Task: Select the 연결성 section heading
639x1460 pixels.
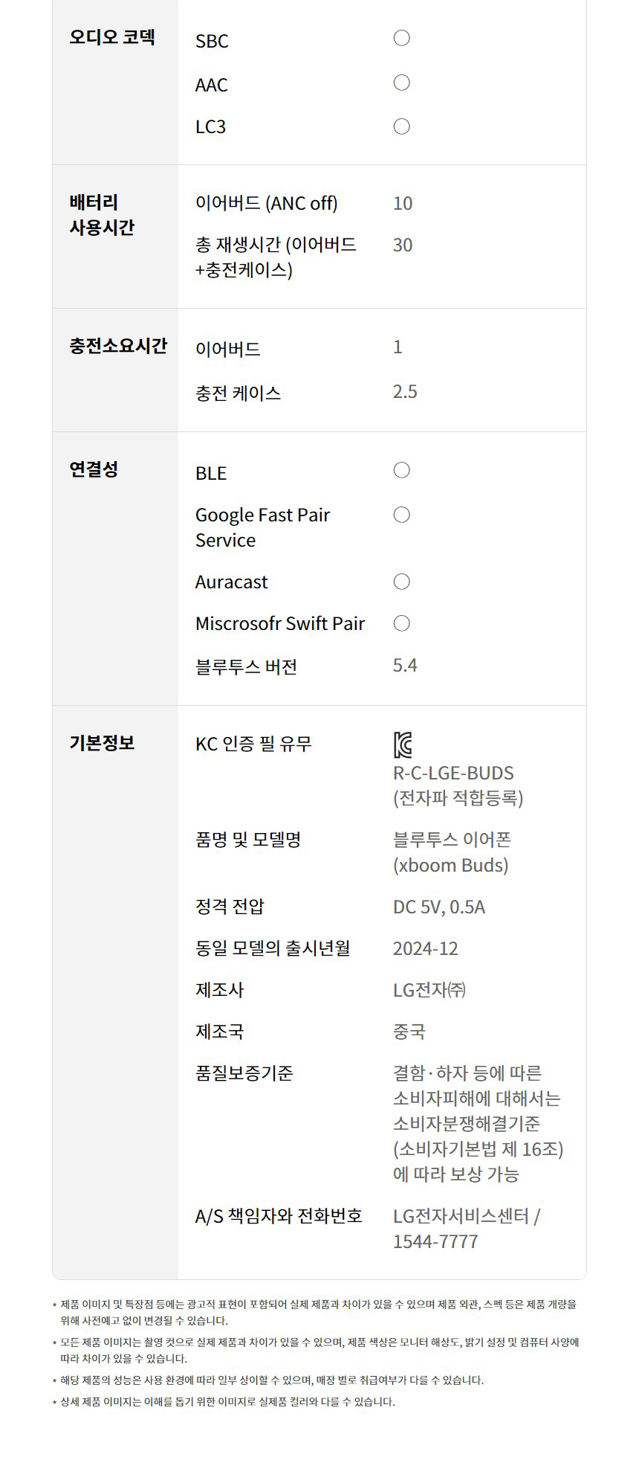Action: (x=94, y=469)
